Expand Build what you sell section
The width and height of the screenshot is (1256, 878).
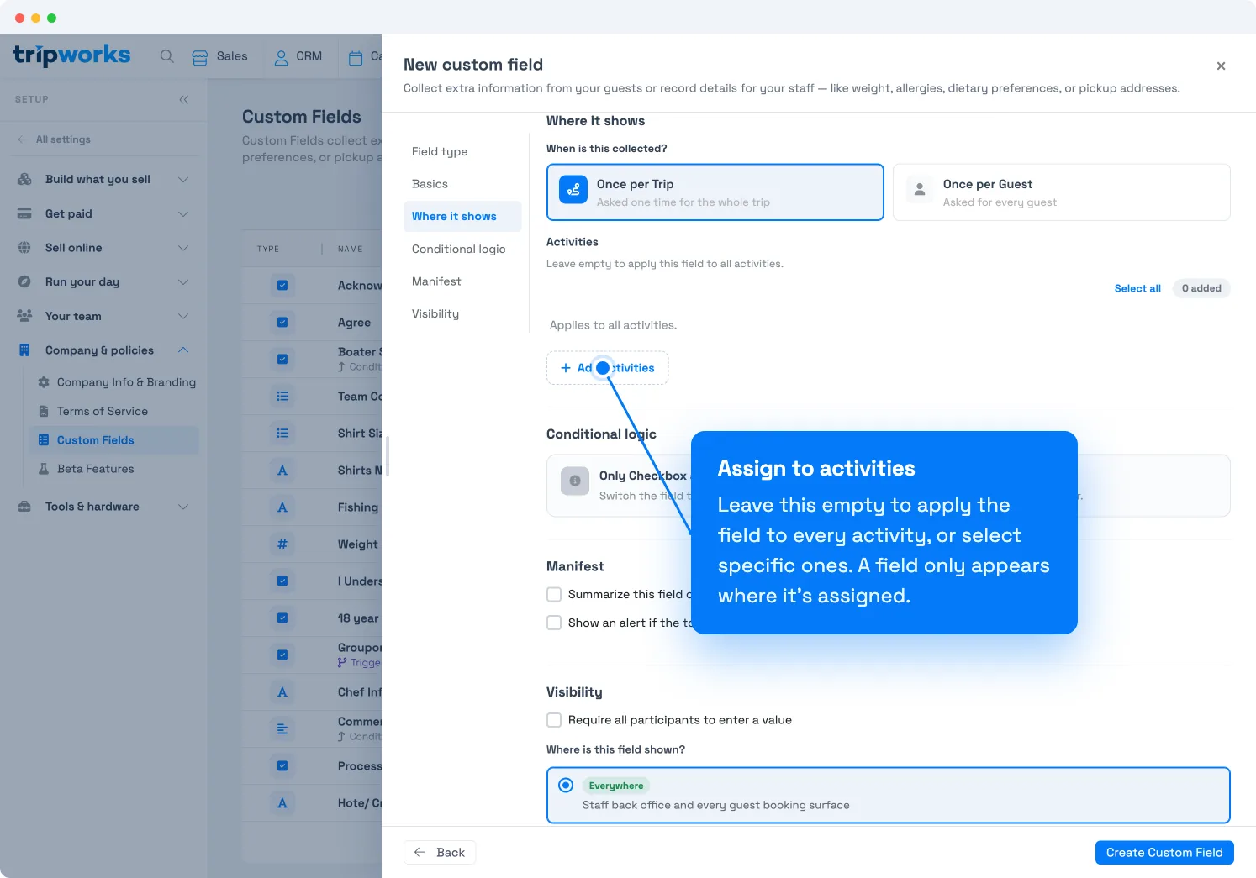click(x=183, y=179)
